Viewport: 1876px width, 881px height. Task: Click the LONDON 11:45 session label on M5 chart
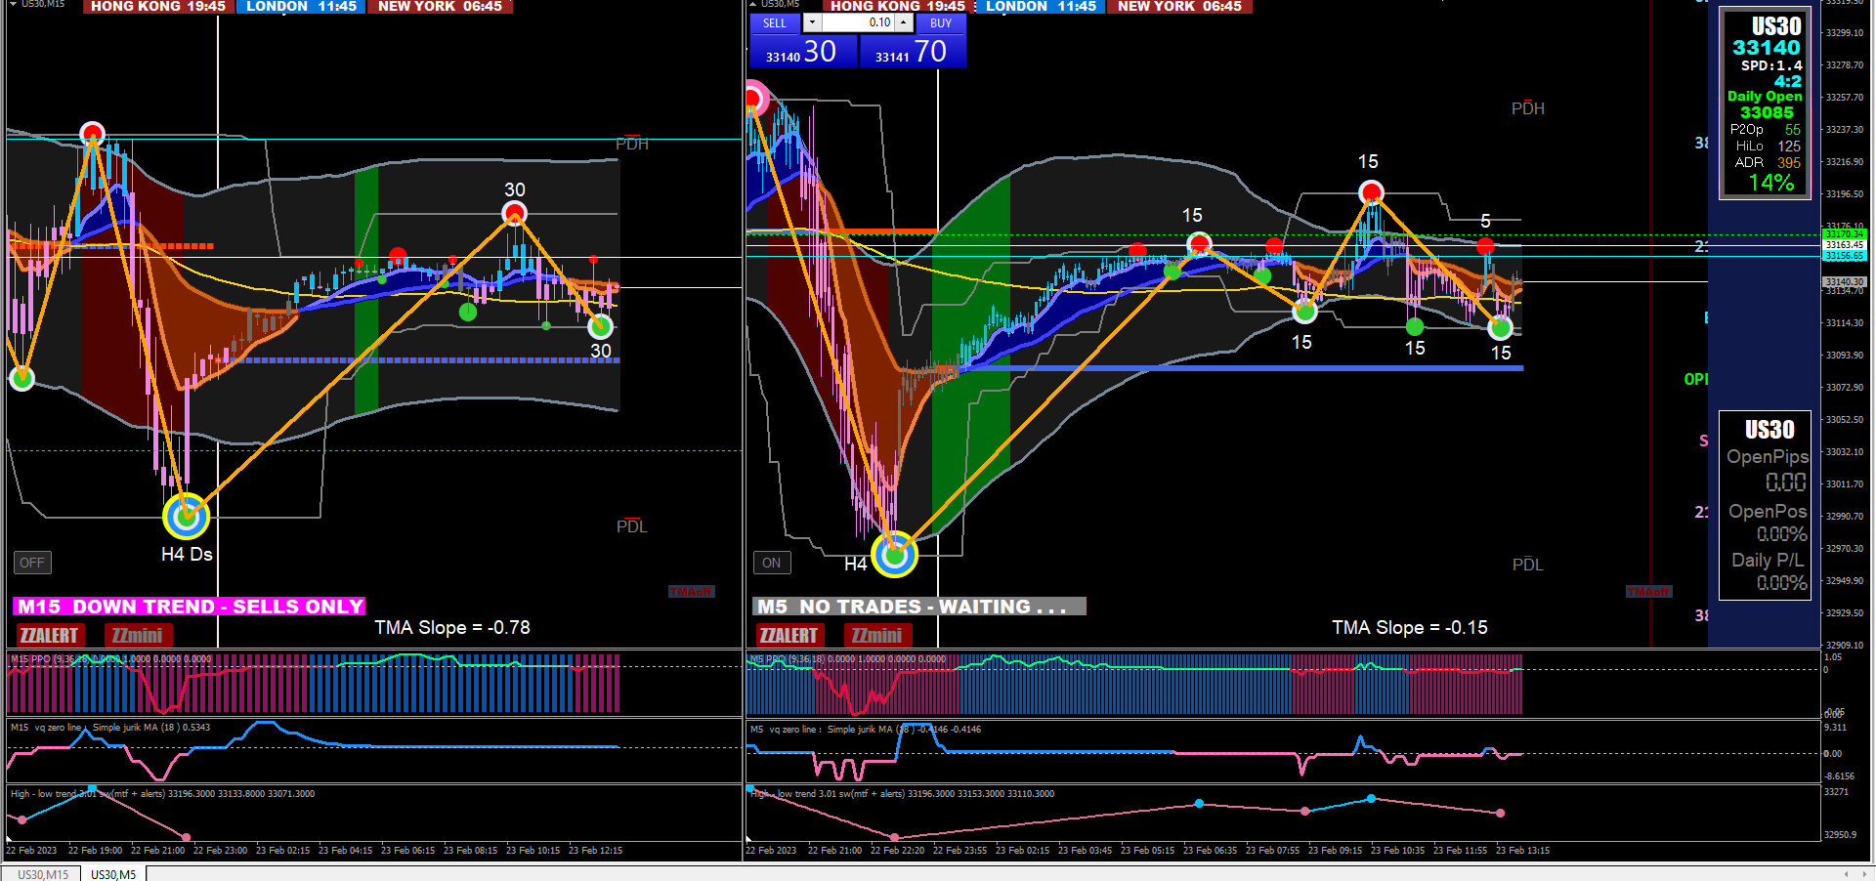[1041, 7]
